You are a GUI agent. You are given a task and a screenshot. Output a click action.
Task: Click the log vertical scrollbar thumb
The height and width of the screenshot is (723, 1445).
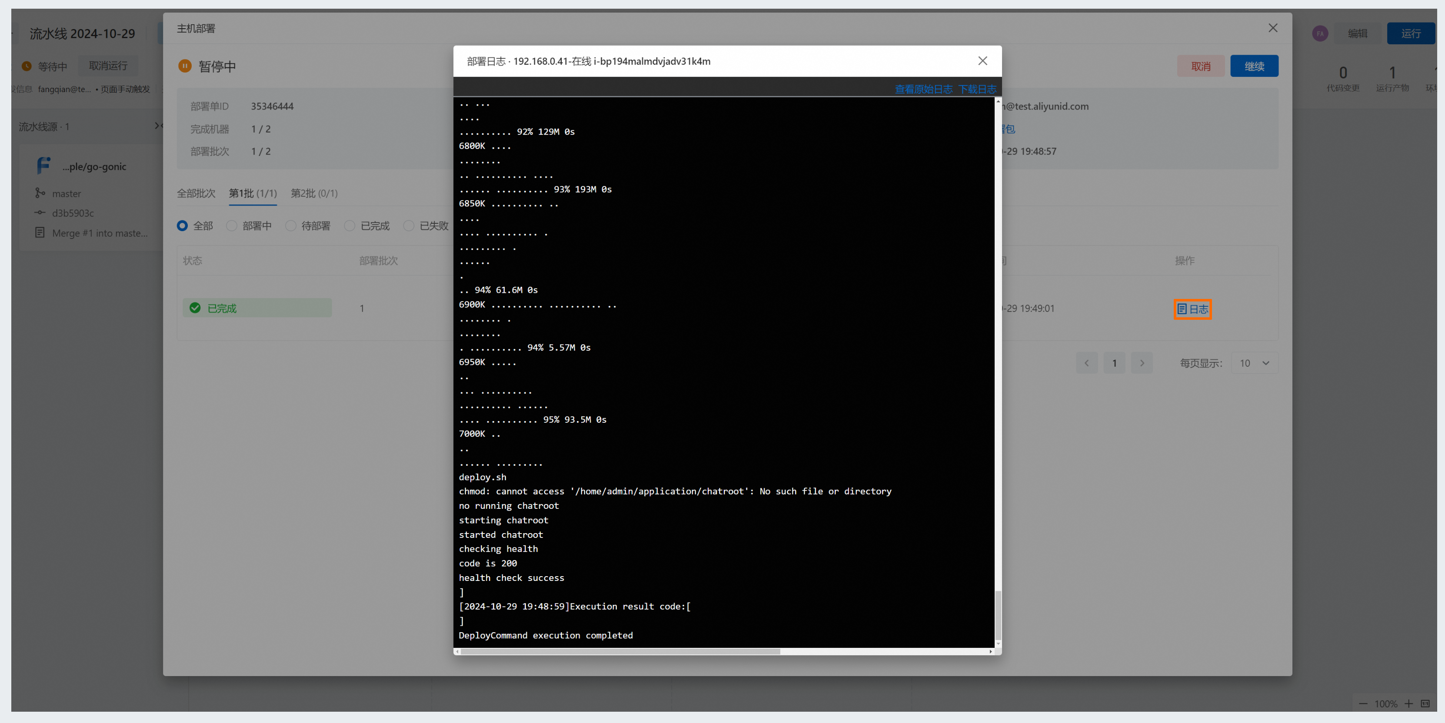(997, 615)
